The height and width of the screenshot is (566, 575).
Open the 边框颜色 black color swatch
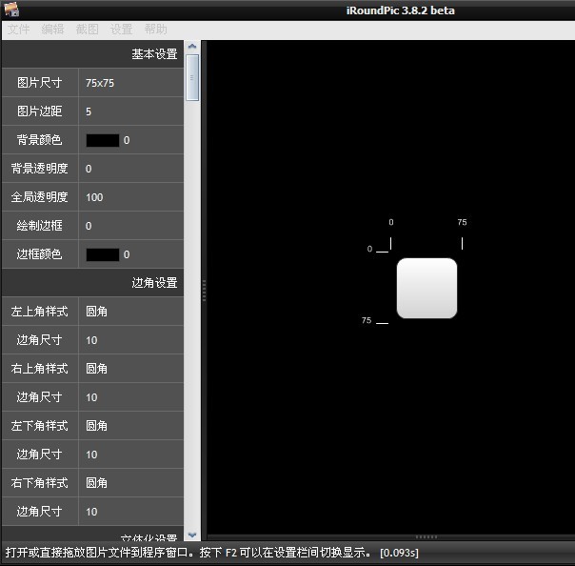[103, 254]
